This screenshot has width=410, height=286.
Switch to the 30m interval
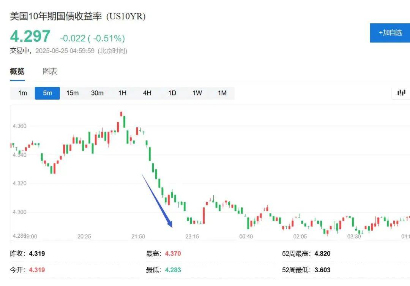coord(97,93)
